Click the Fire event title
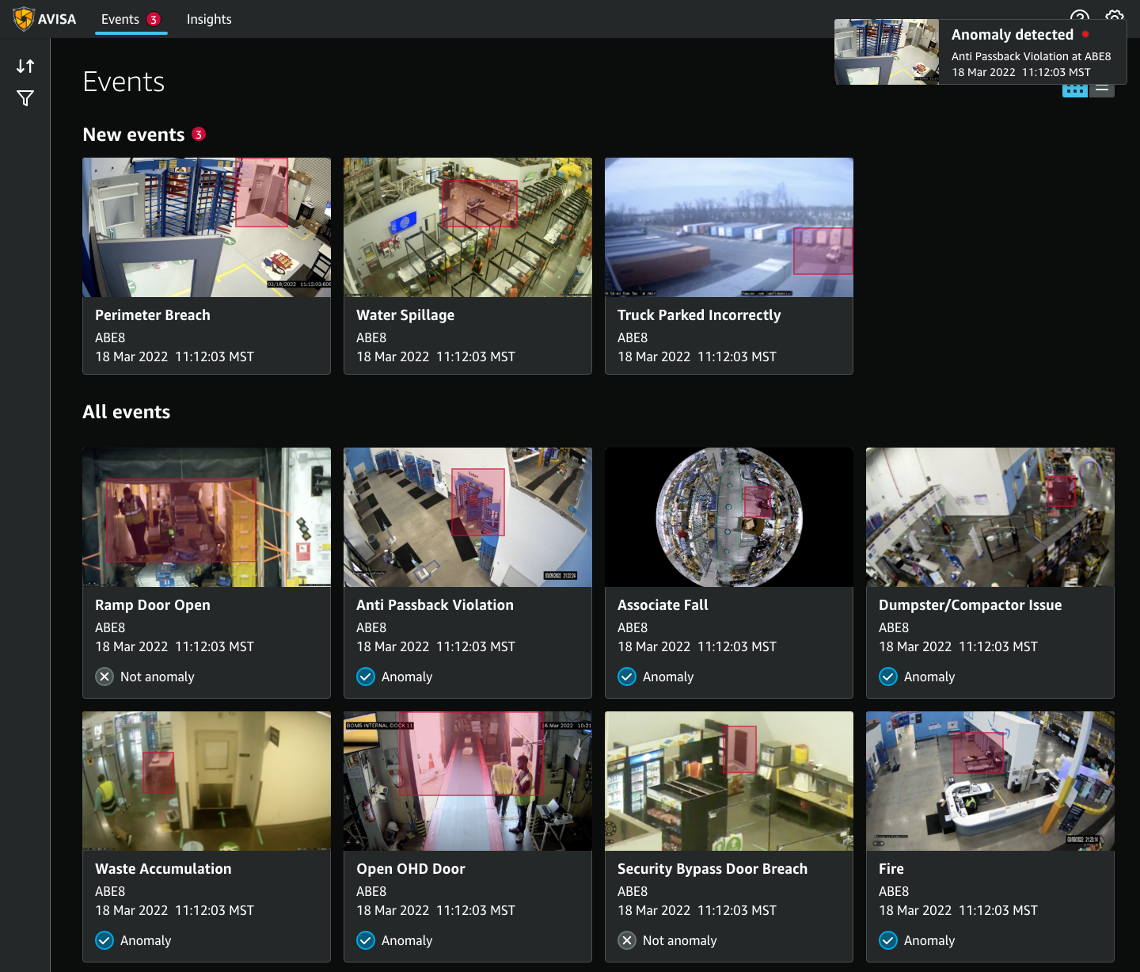The height and width of the screenshot is (972, 1140). coord(891,869)
